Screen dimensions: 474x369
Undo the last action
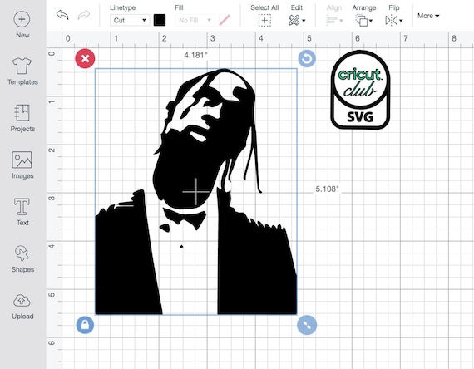tap(62, 14)
